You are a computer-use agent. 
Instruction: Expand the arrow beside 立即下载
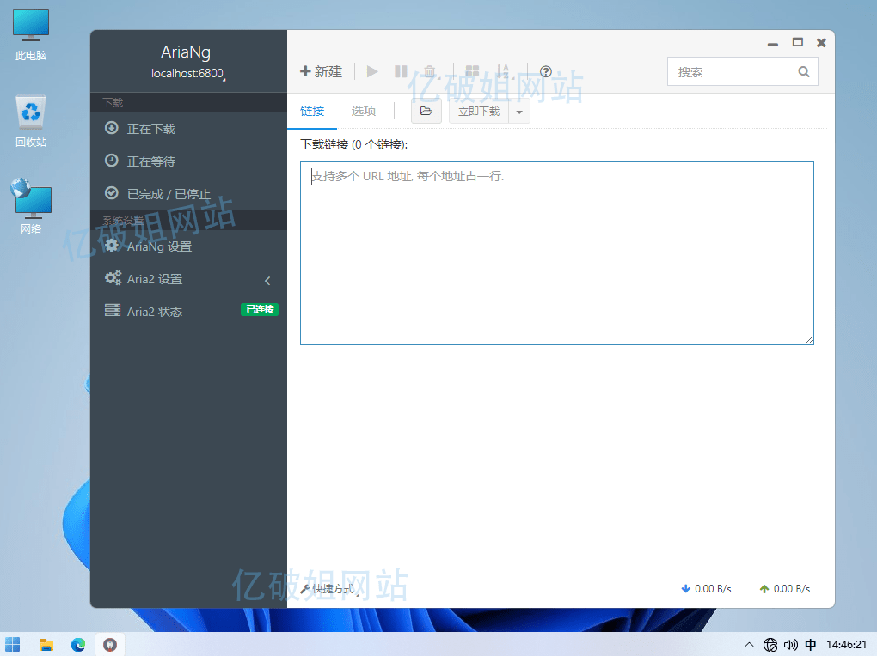click(x=519, y=112)
